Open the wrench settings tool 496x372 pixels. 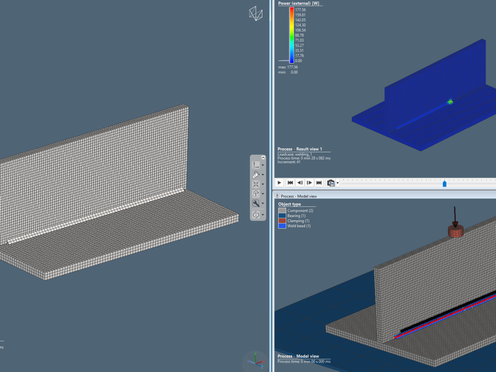point(256,203)
